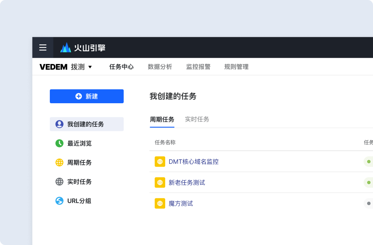The image size is (373, 245).
Task: Switch to the 实时任务 tab
Action: 197,119
